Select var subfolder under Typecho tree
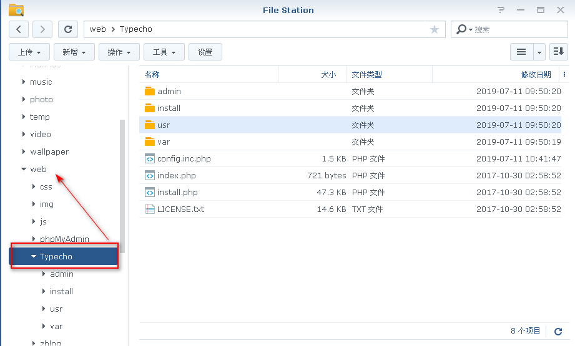 (56, 326)
